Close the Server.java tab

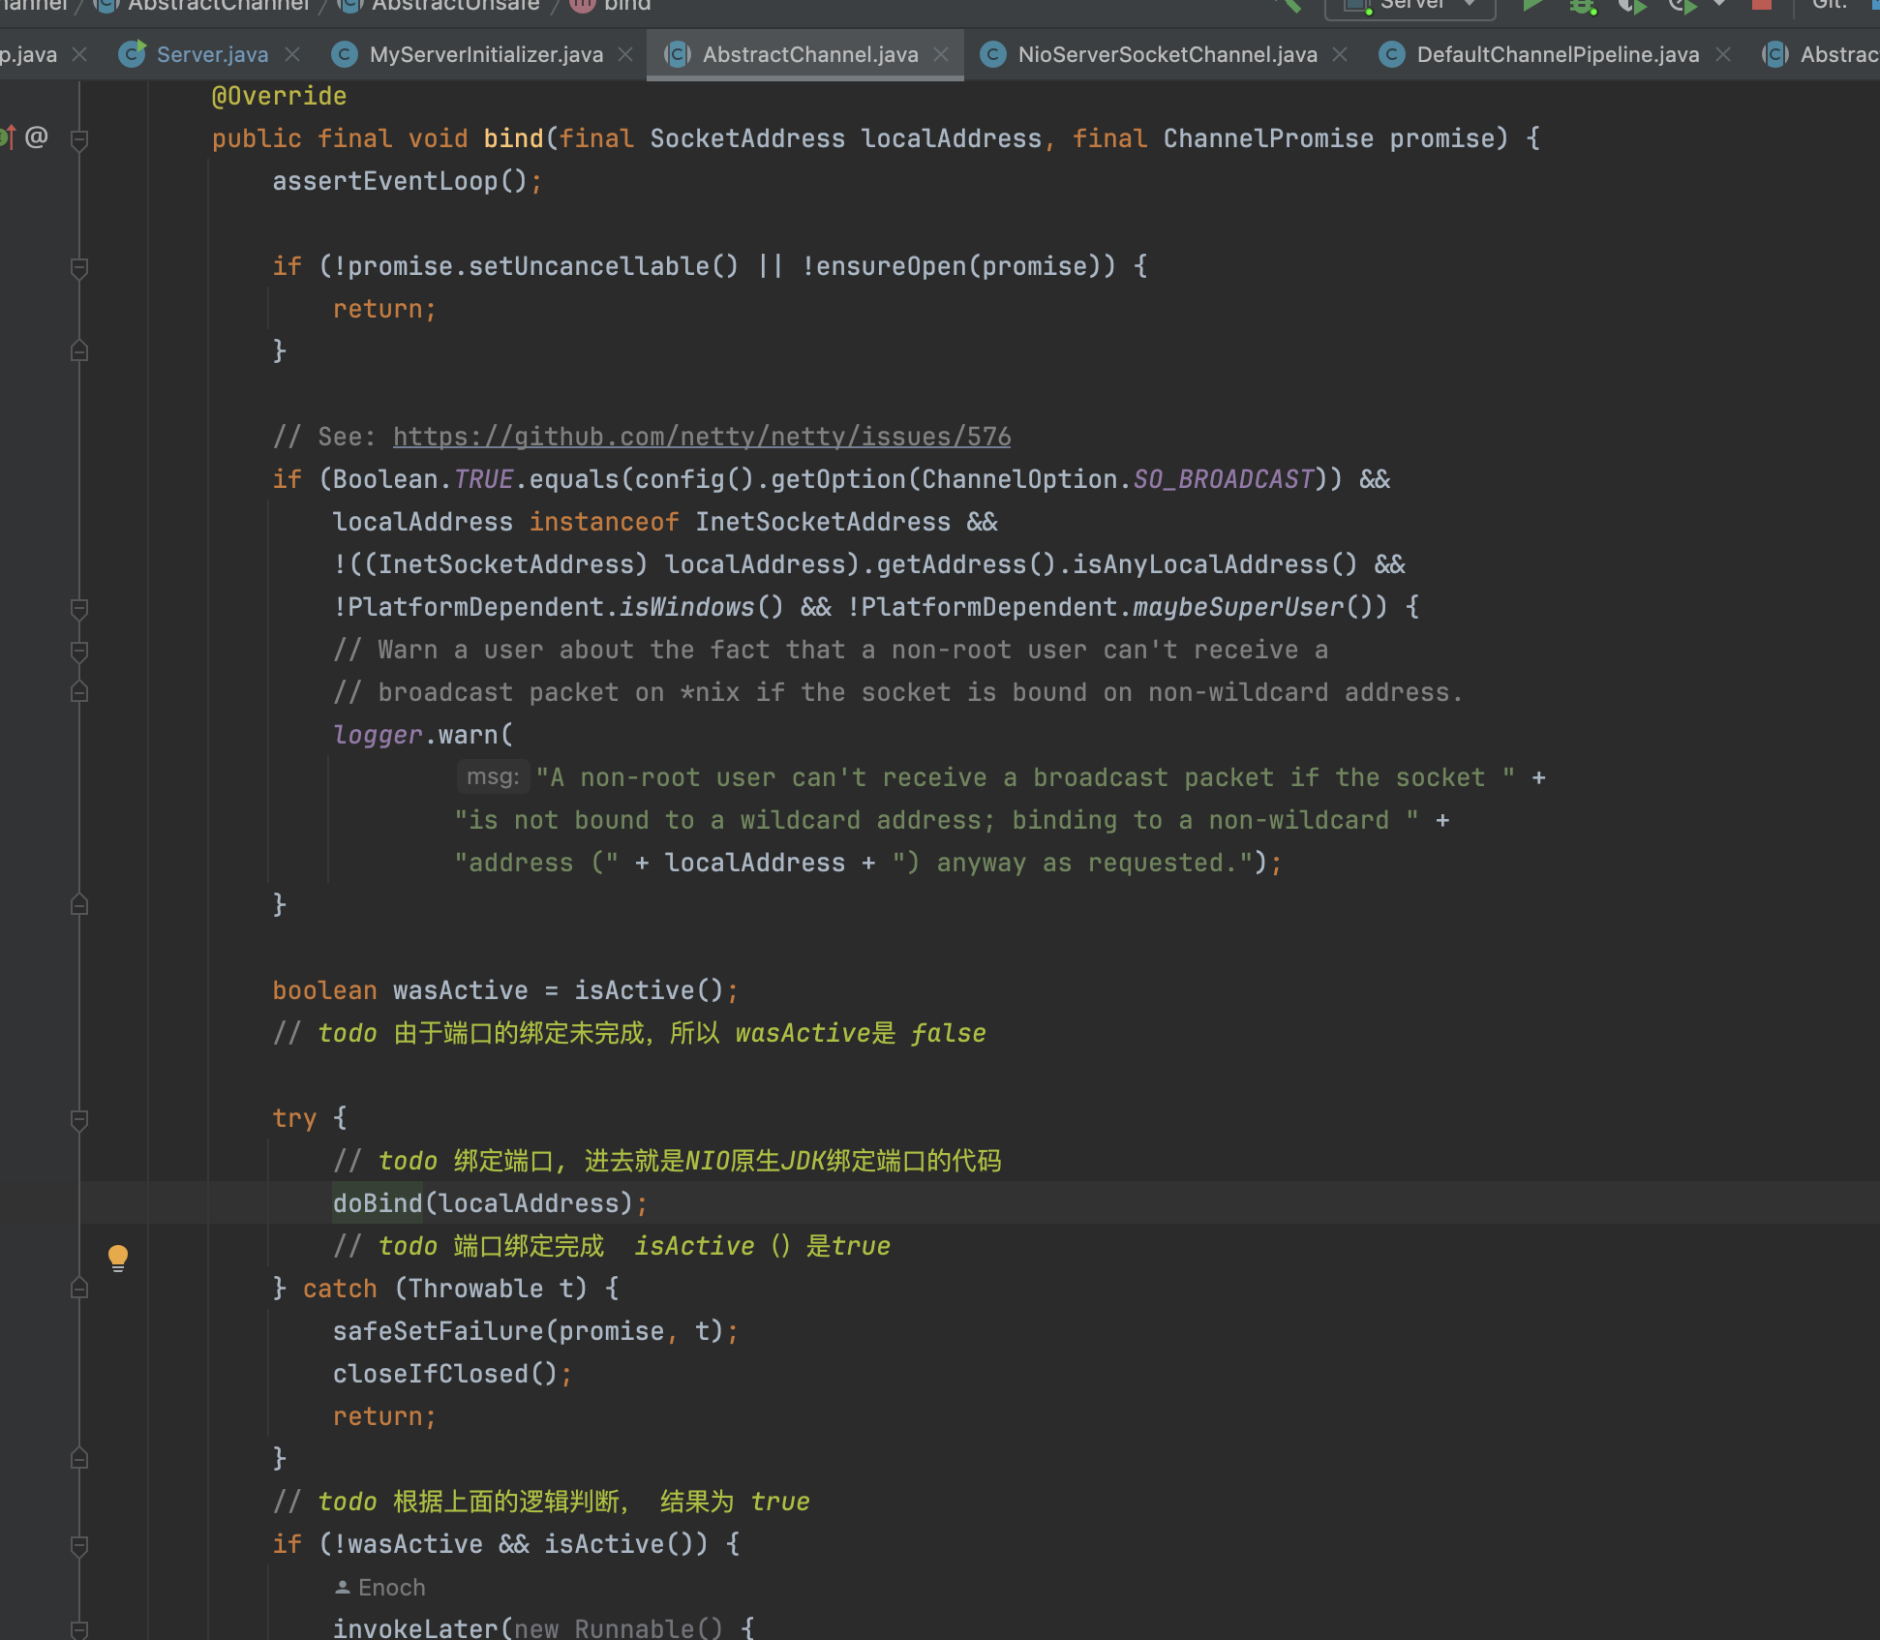click(x=292, y=55)
